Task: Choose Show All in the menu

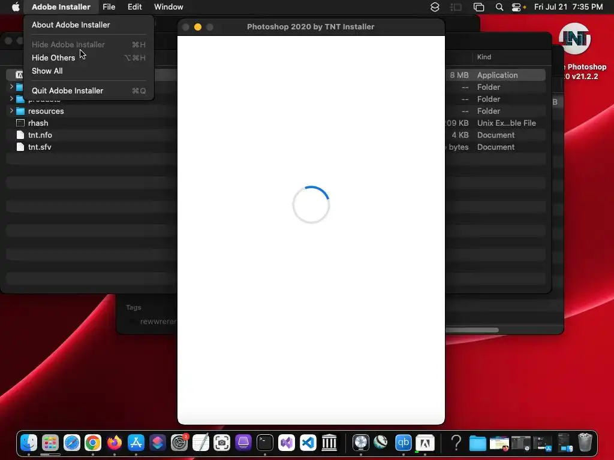Action: point(47,71)
